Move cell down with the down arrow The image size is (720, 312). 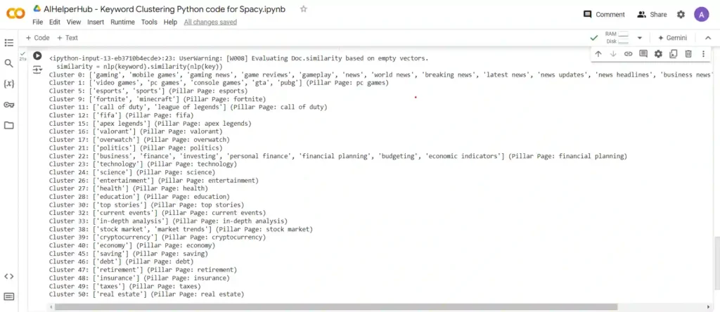click(x=613, y=53)
